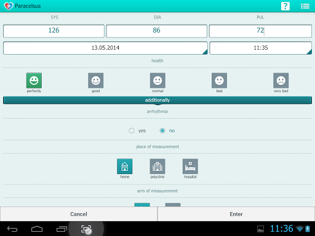Pick the 'normal' neutral face icon
This screenshot has height=236, width=315.
157,81
